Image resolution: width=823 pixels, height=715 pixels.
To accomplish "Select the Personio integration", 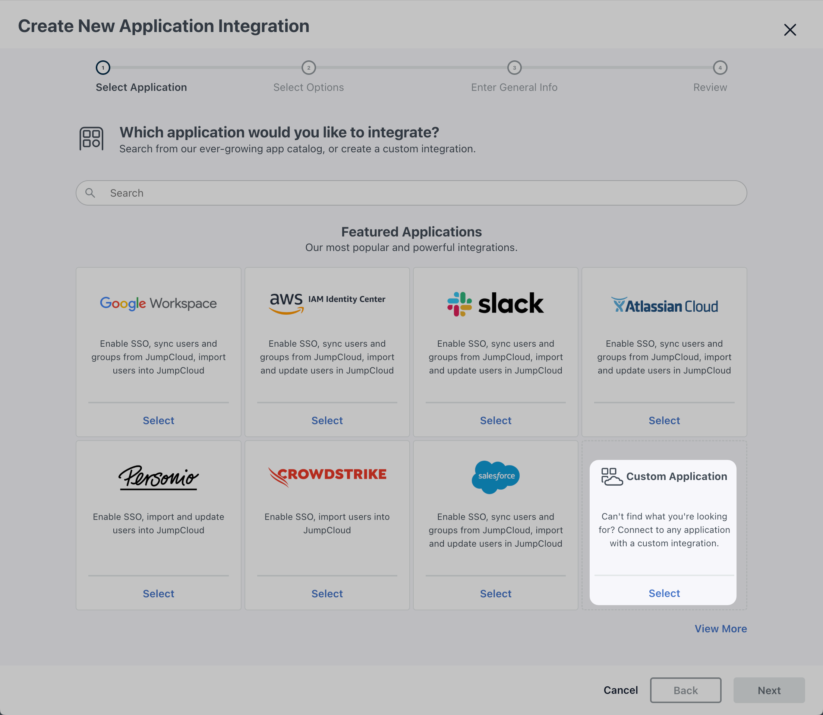I will click(x=158, y=594).
